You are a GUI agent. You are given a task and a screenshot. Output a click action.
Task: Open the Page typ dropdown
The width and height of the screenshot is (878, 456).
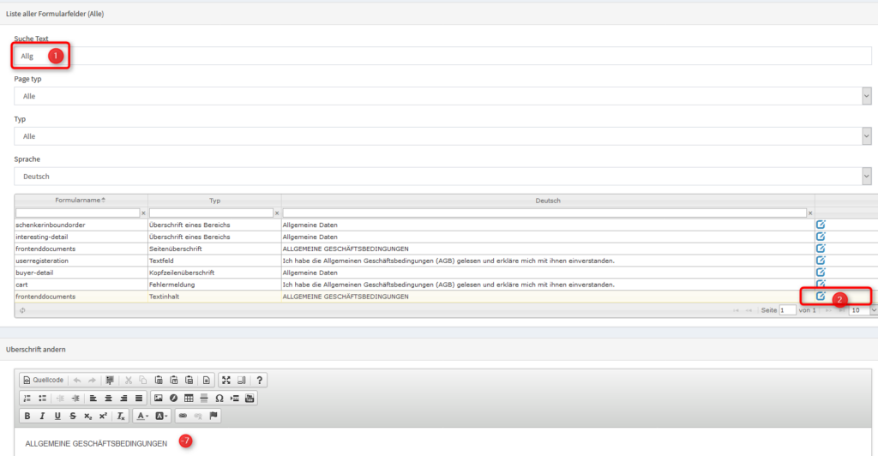point(442,96)
